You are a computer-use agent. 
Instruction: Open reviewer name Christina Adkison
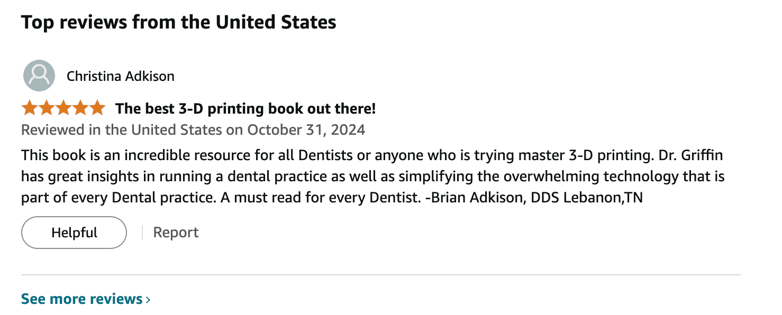121,76
